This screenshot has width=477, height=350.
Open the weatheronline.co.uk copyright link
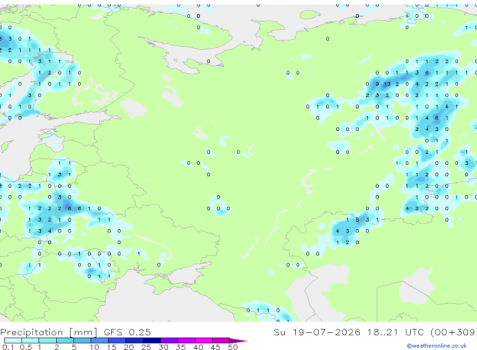[437, 346]
